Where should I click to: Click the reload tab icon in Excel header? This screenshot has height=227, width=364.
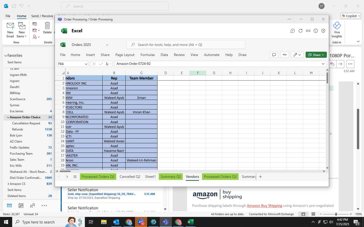(x=301, y=31)
